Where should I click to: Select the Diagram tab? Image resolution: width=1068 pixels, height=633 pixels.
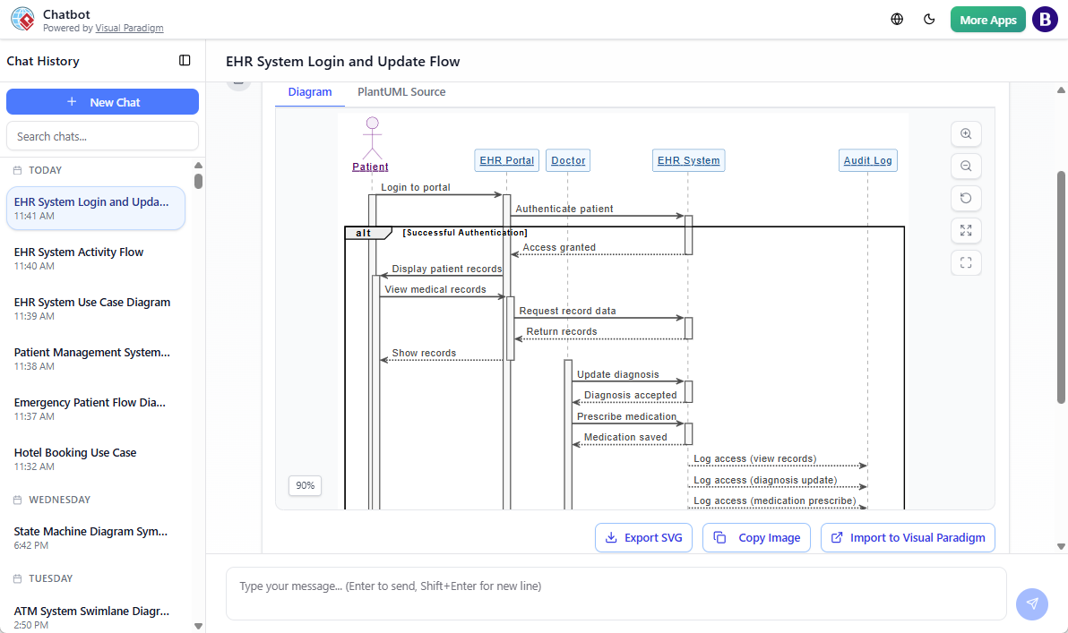tap(310, 91)
